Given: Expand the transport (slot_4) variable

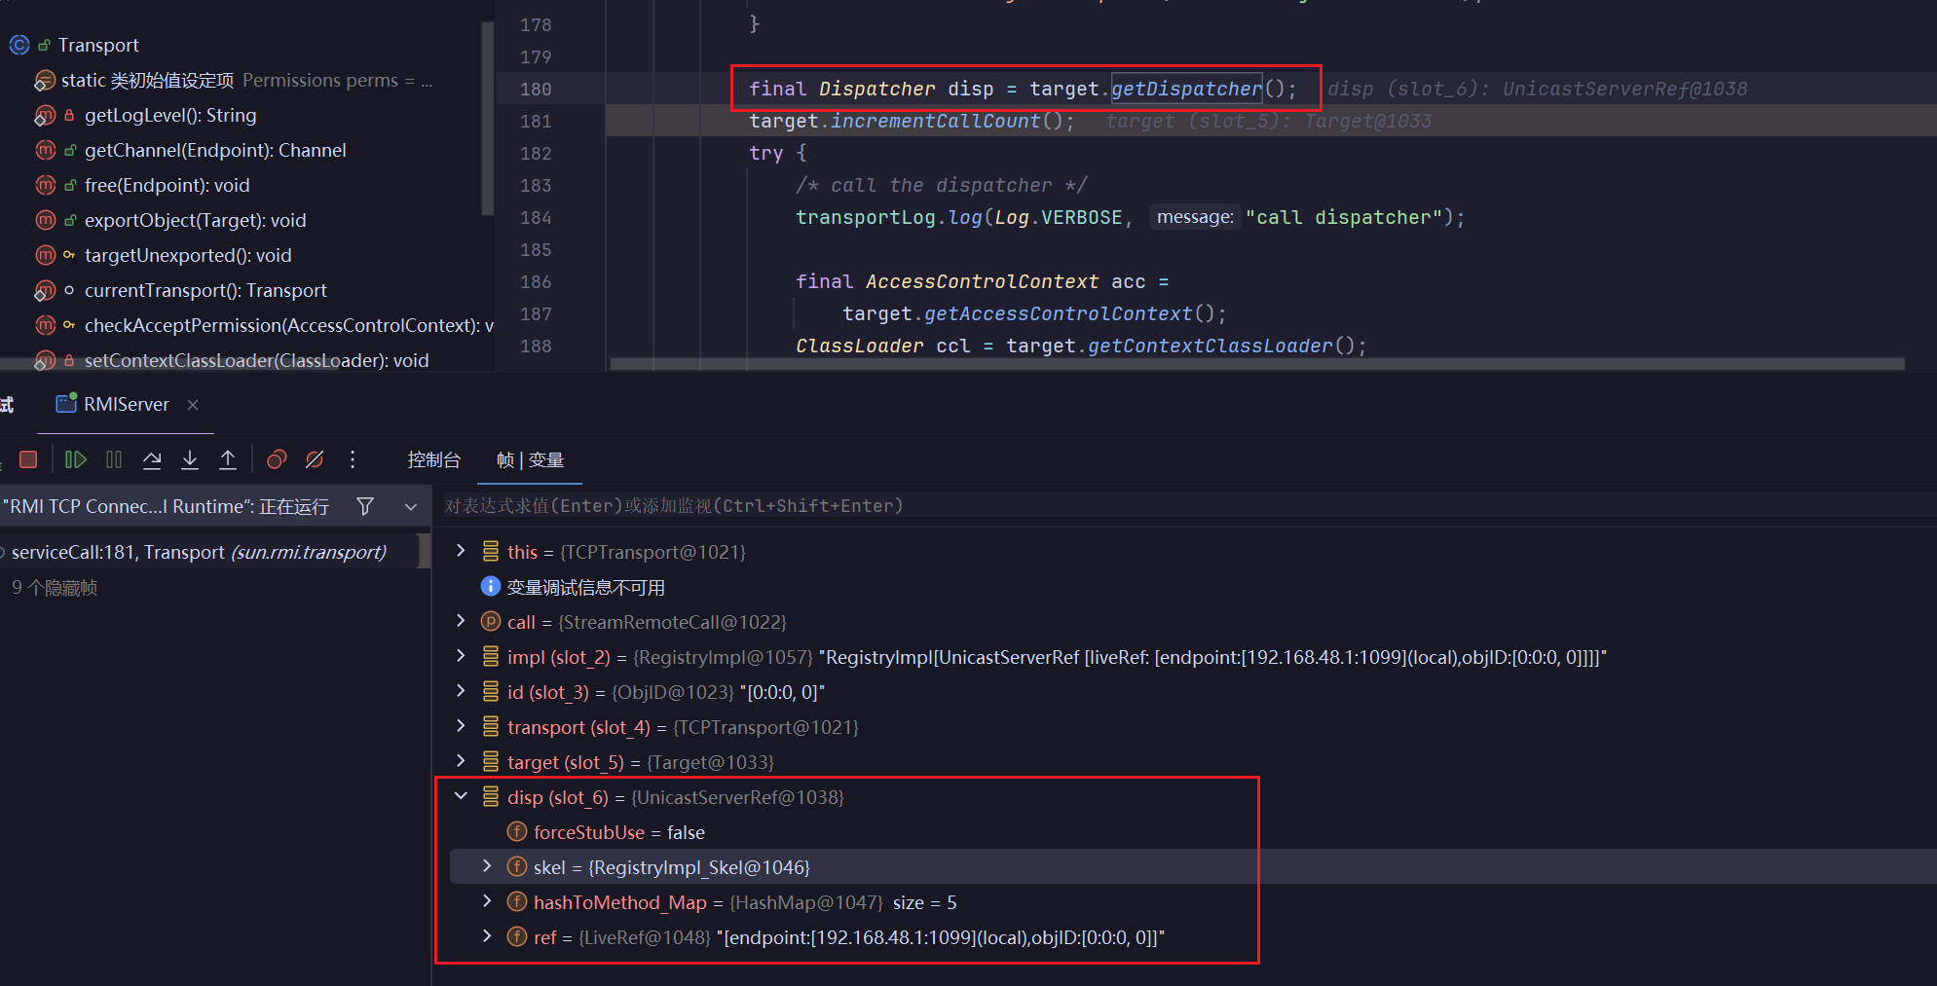Looking at the screenshot, I should 461,726.
